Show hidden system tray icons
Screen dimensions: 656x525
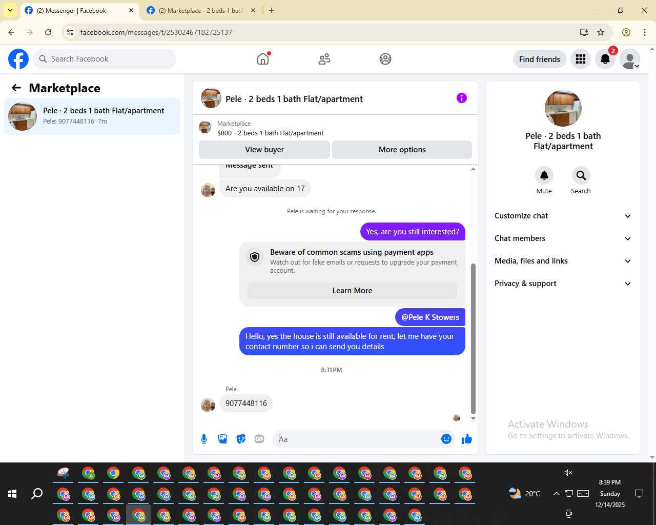point(556,494)
